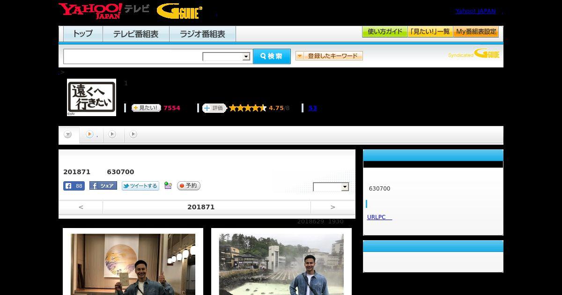Select the fourth tab with gray play icon
Viewport: 562px width, 295px height.
(x=133, y=134)
